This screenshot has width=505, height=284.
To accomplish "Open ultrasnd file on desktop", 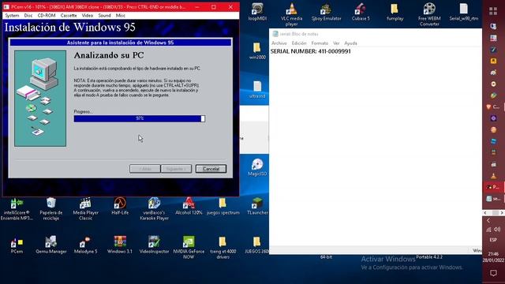I will [x=257, y=89].
